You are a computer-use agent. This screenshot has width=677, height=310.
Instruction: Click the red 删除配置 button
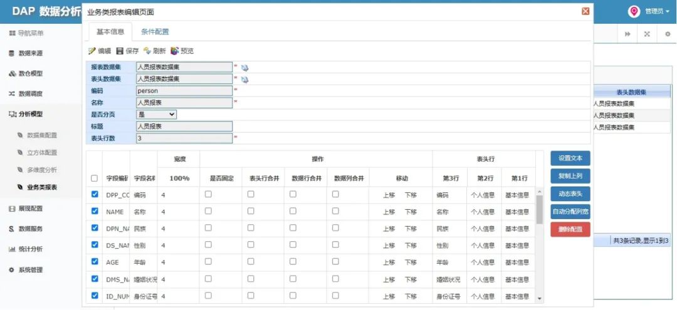(570, 229)
